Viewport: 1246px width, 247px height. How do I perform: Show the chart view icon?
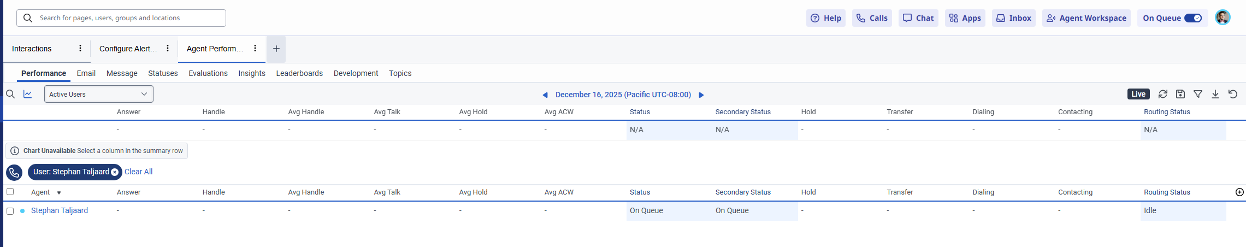click(x=28, y=94)
